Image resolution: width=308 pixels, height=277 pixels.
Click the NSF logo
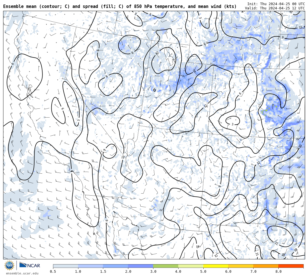click(x=9, y=266)
